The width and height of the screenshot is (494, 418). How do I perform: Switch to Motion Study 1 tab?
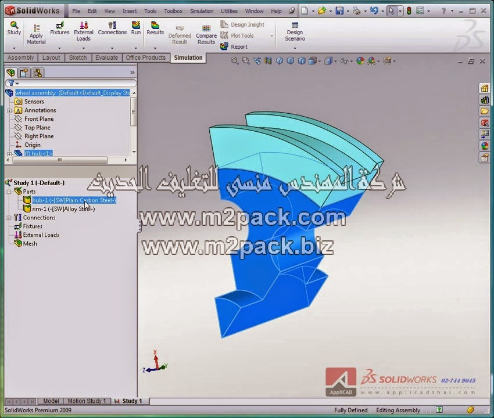coord(87,401)
